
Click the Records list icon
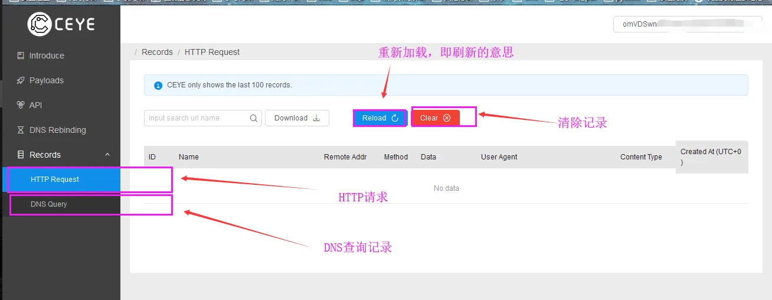pyautogui.click(x=20, y=155)
